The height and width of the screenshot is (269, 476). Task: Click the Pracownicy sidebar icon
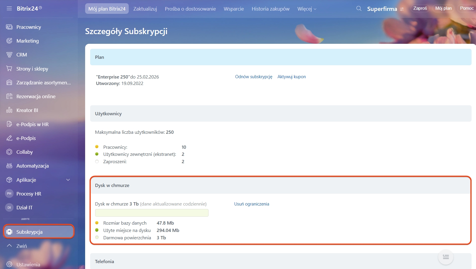point(9,27)
